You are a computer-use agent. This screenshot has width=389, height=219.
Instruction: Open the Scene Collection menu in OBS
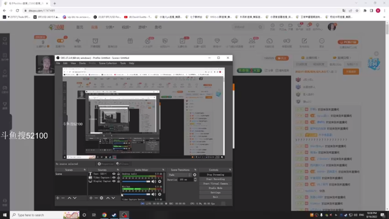click(x=108, y=63)
